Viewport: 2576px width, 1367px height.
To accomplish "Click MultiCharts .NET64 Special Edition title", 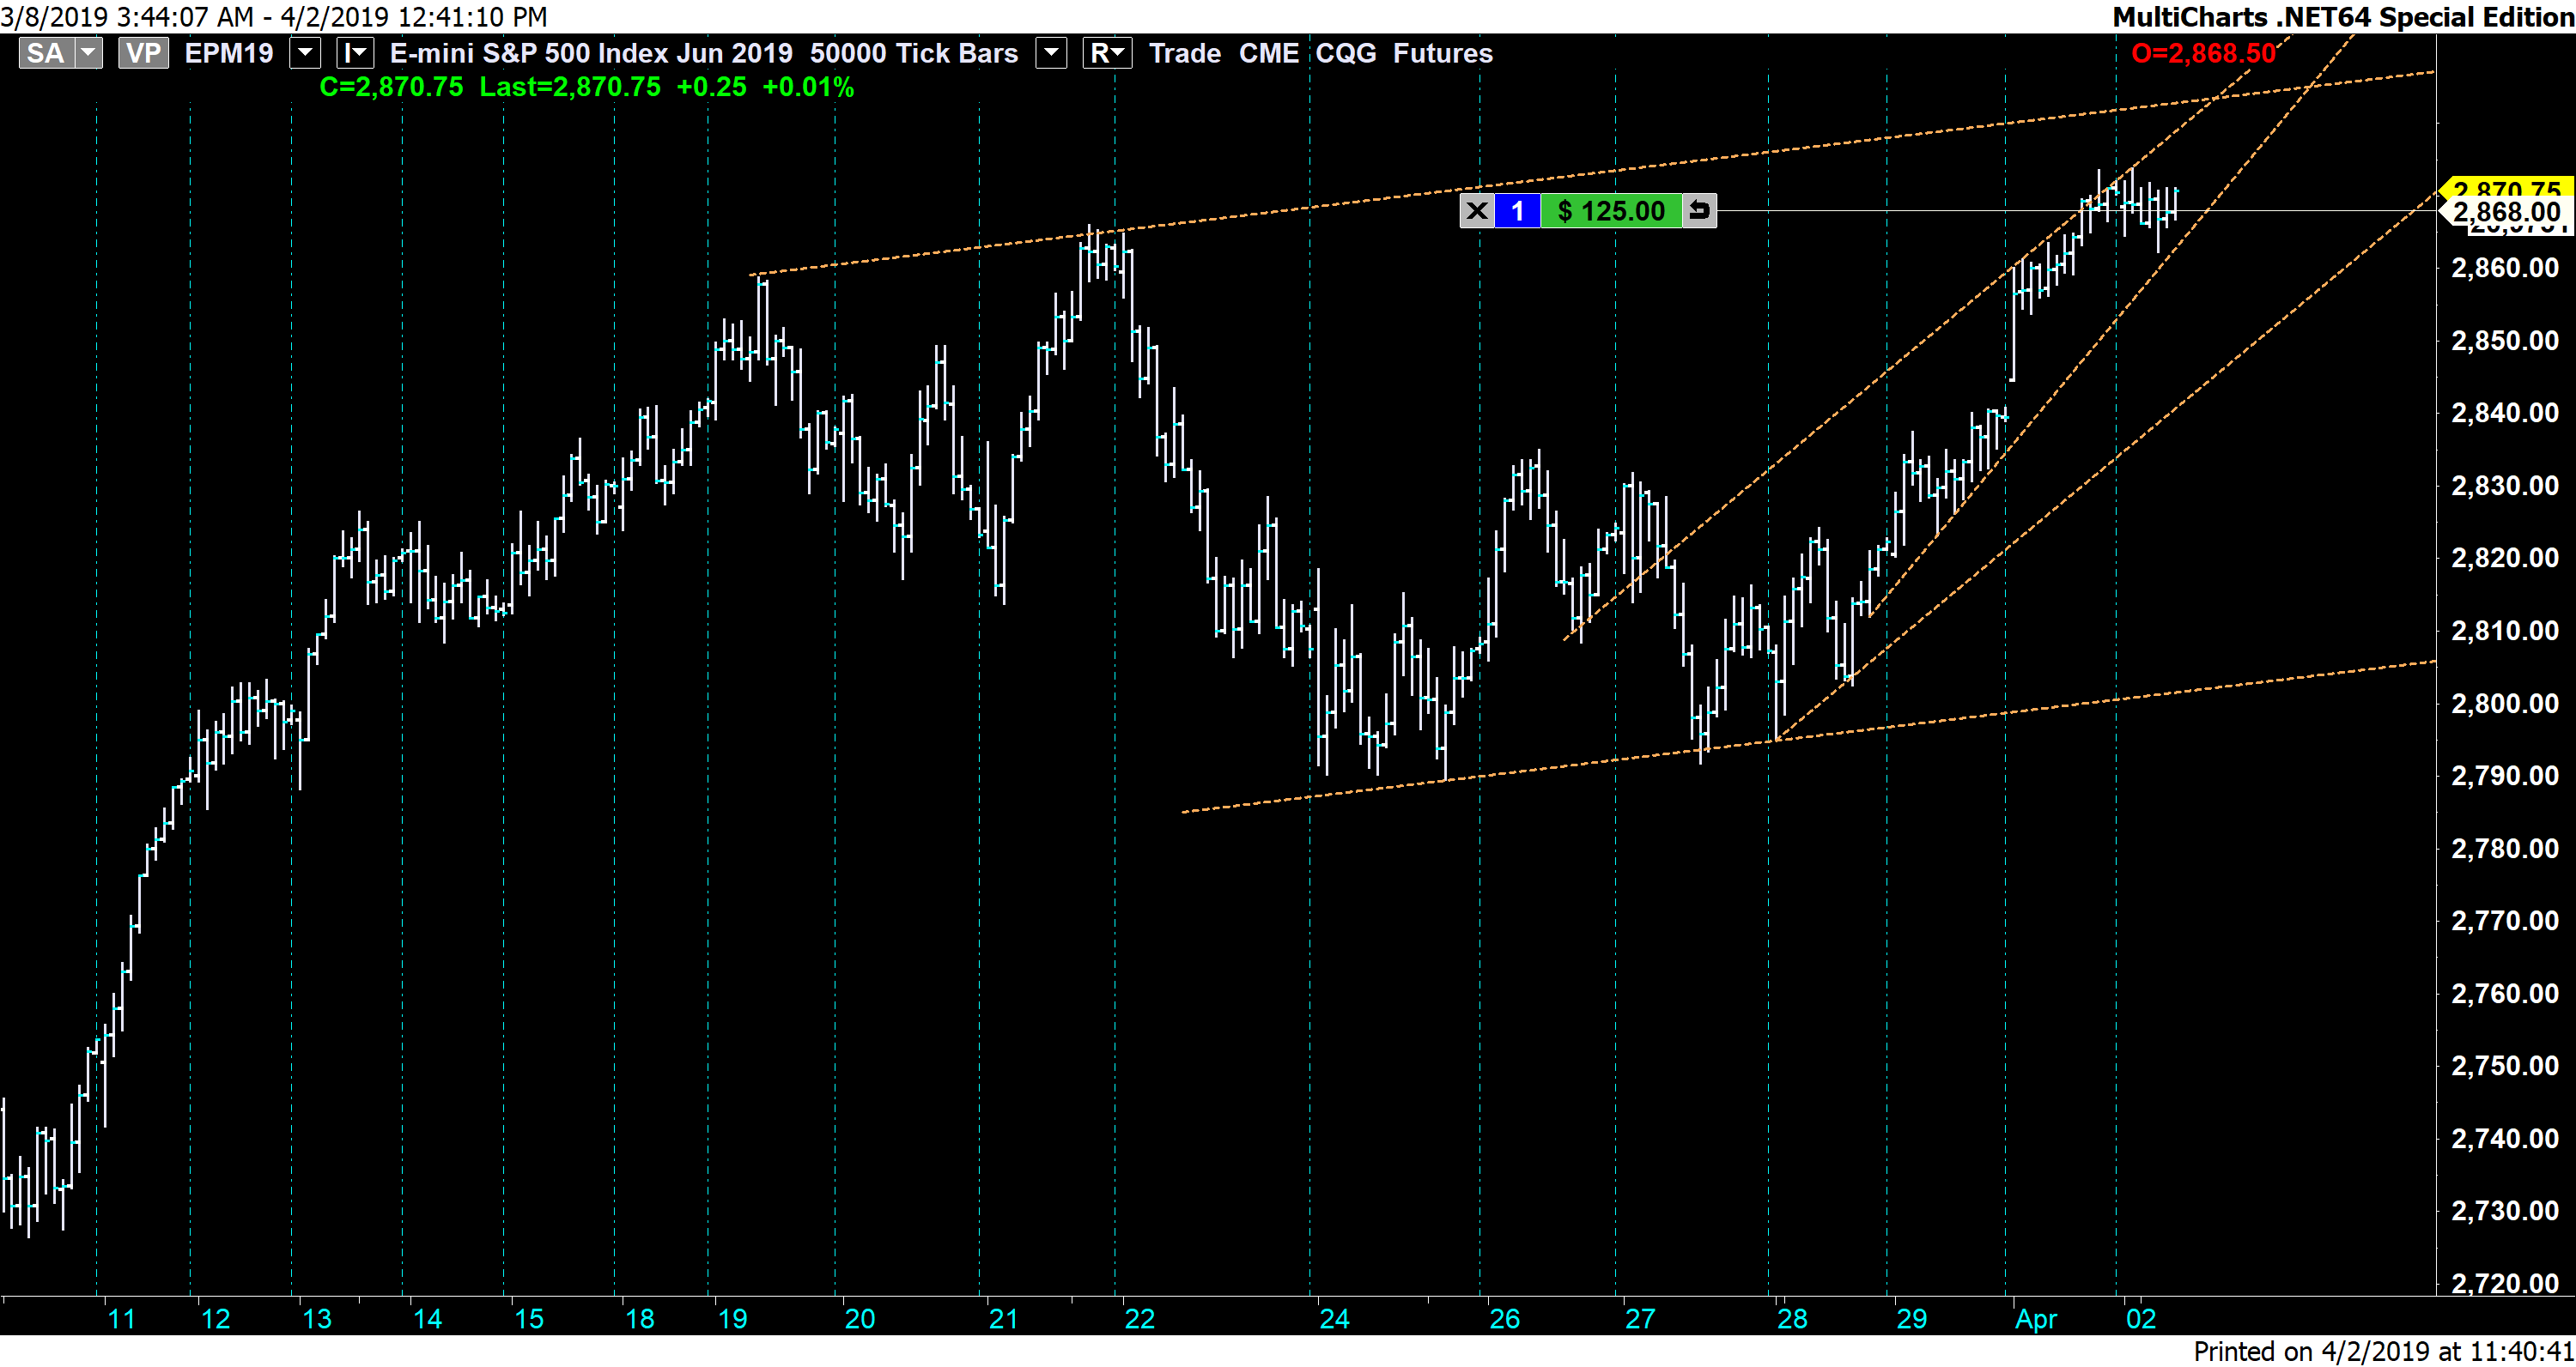I will 2343,17.
